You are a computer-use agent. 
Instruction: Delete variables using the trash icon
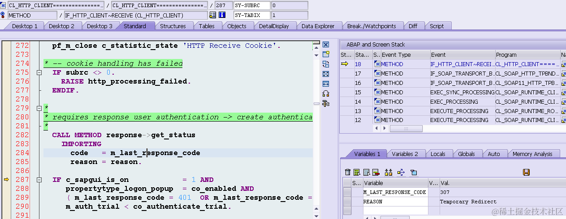pos(348,172)
